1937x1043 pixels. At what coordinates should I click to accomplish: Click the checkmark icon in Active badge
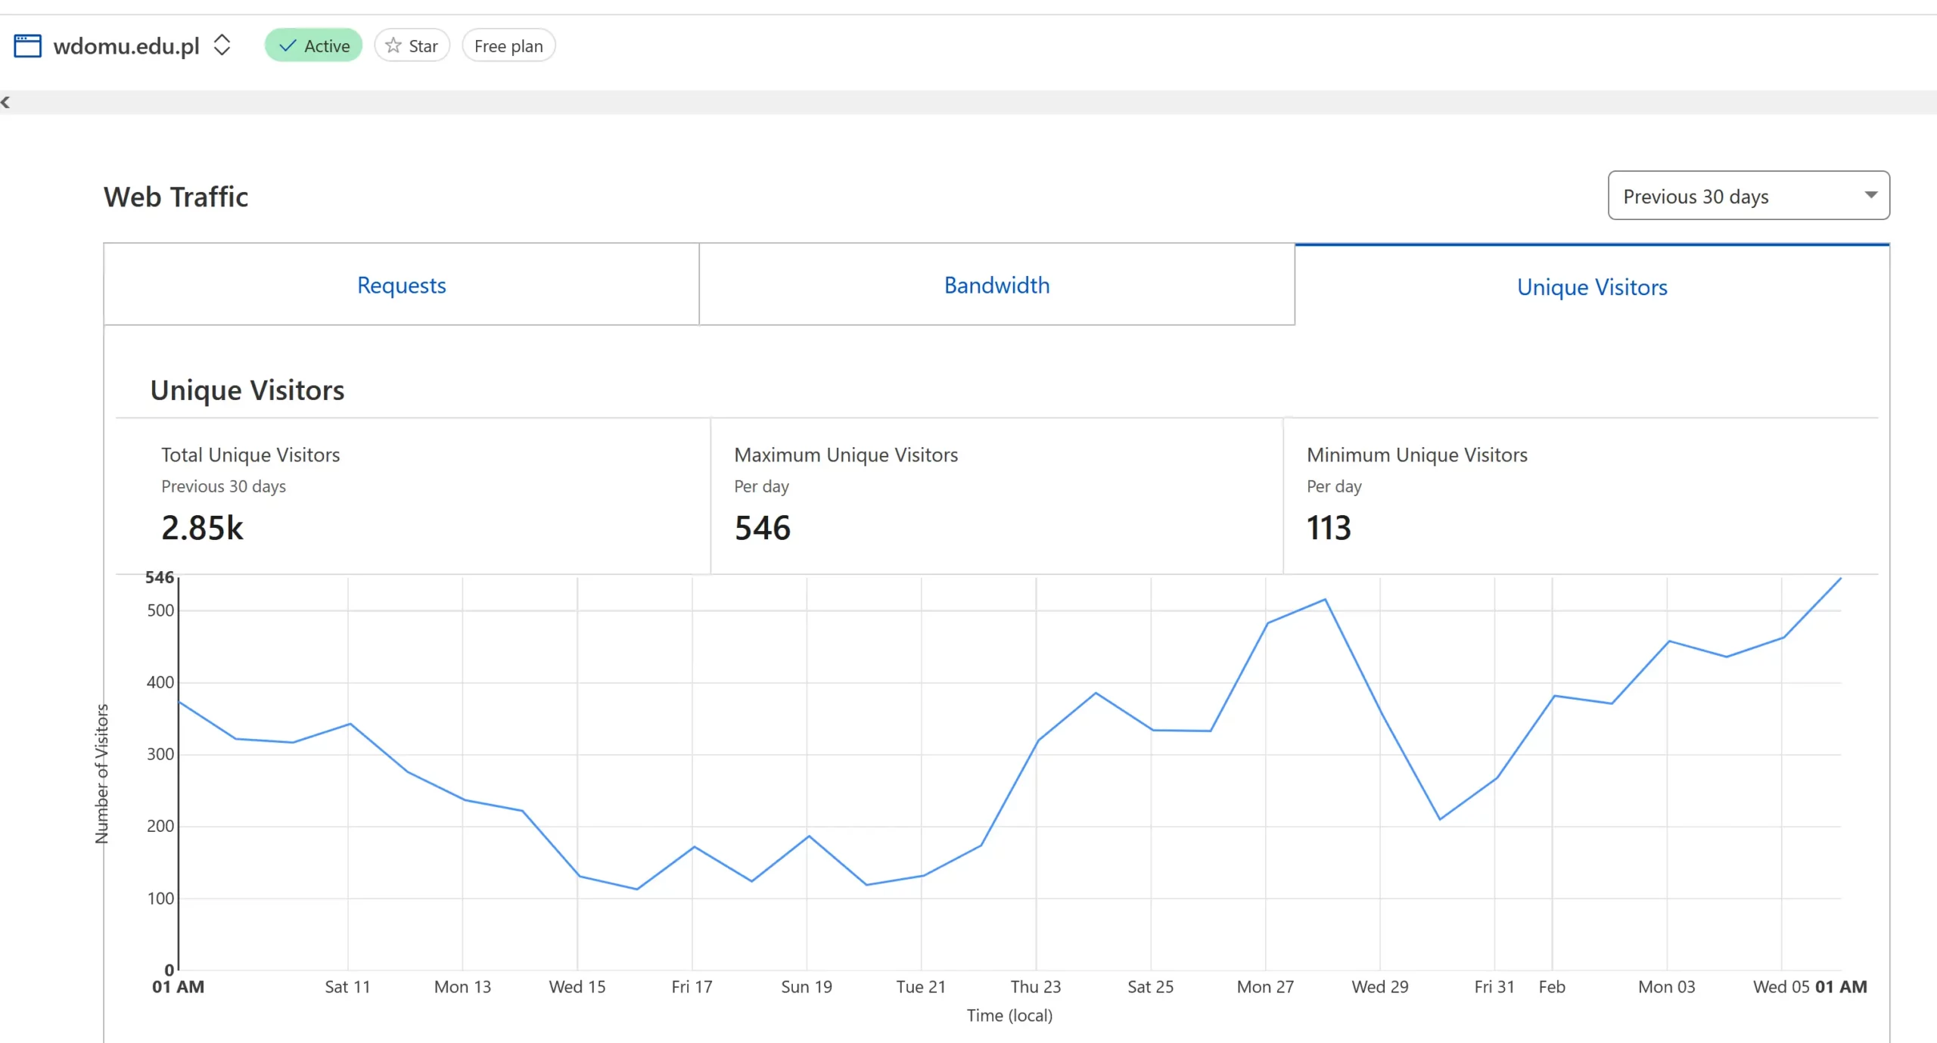click(288, 45)
